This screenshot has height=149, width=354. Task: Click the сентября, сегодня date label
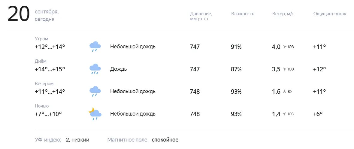(x=47, y=16)
